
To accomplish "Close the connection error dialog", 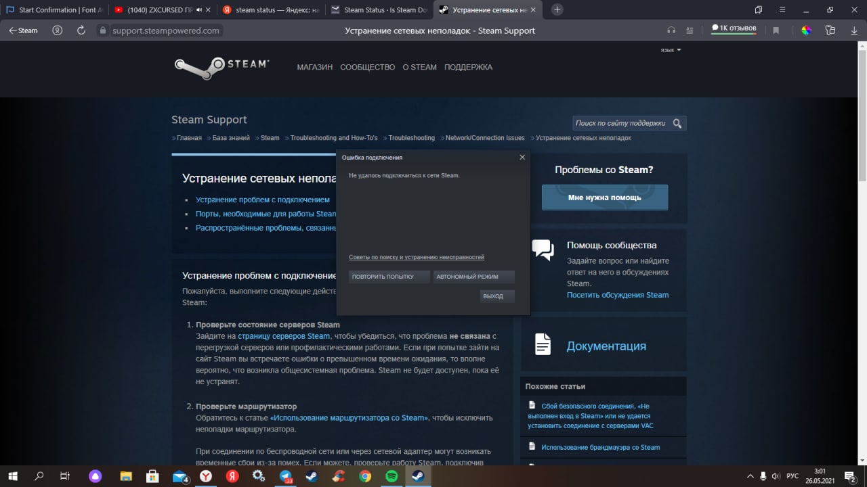I will [x=522, y=157].
